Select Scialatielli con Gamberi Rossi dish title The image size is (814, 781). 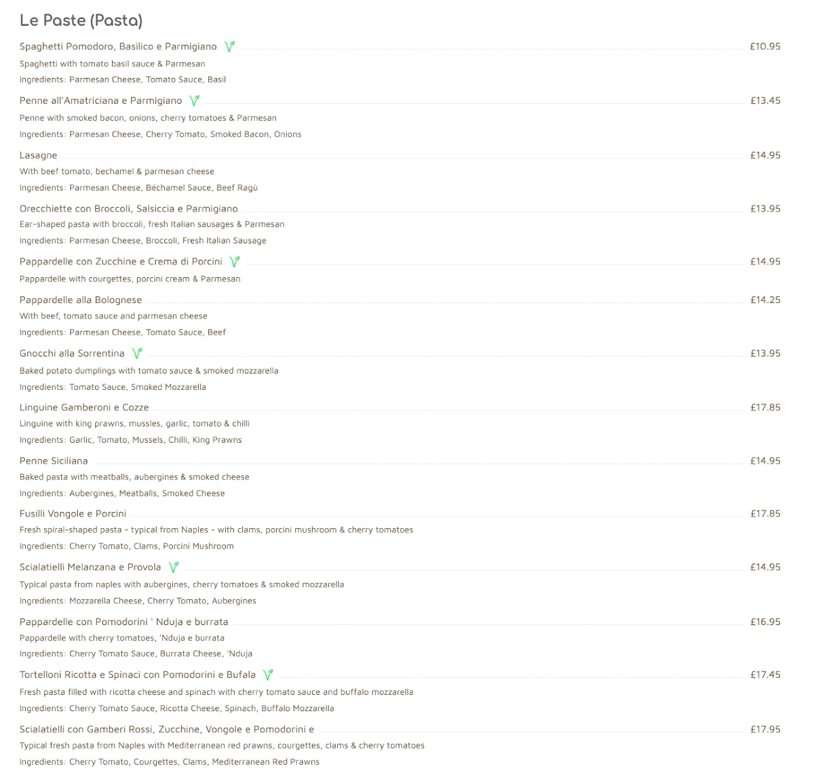tap(167, 729)
